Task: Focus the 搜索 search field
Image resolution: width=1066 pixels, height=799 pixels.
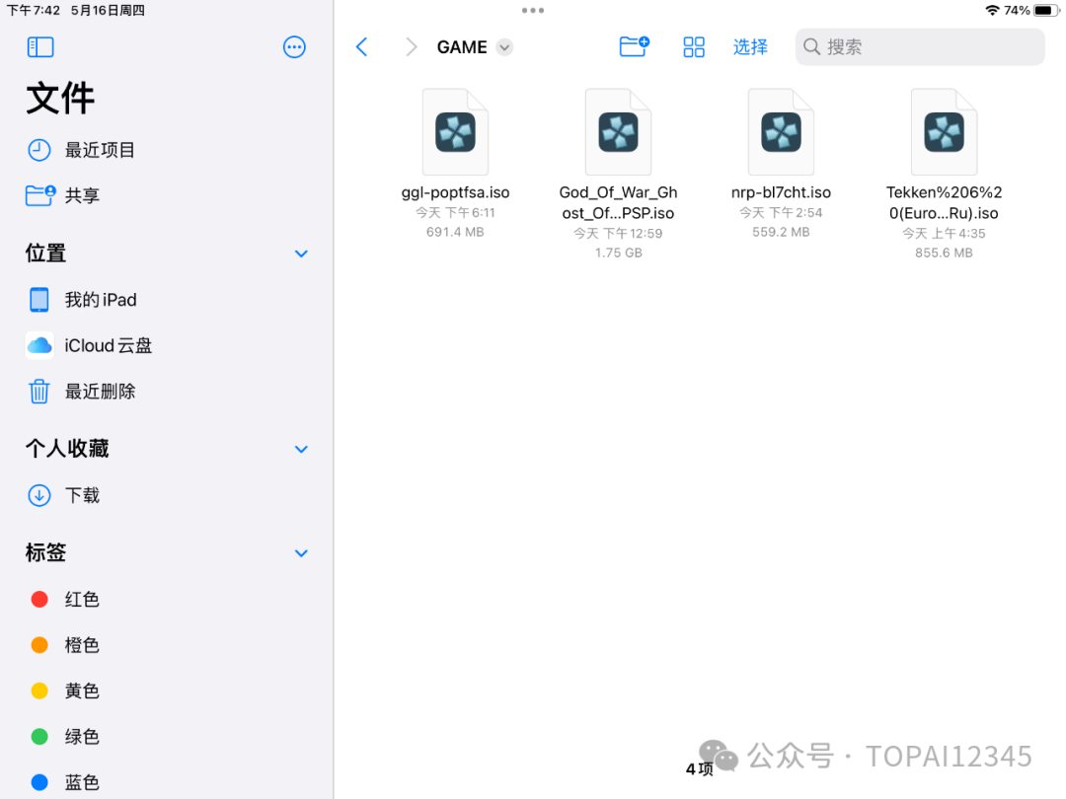Action: point(919,47)
